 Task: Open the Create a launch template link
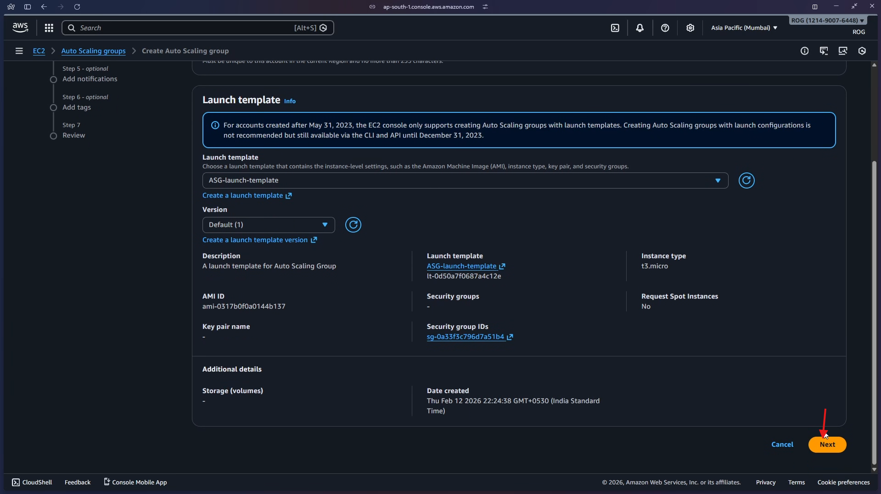tap(243, 195)
